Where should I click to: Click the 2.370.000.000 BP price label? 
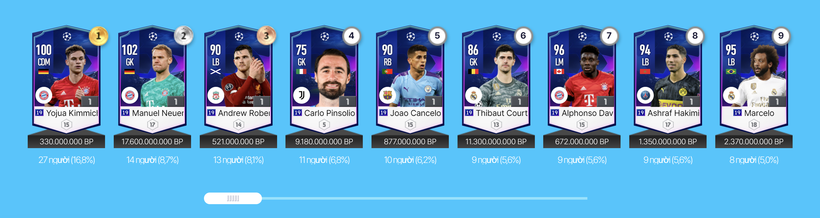(754, 142)
